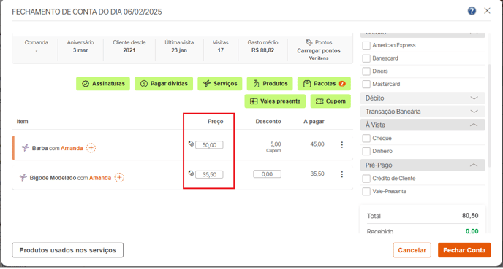503x269 pixels.
Task: Open the Produtos button
Action: (270, 84)
